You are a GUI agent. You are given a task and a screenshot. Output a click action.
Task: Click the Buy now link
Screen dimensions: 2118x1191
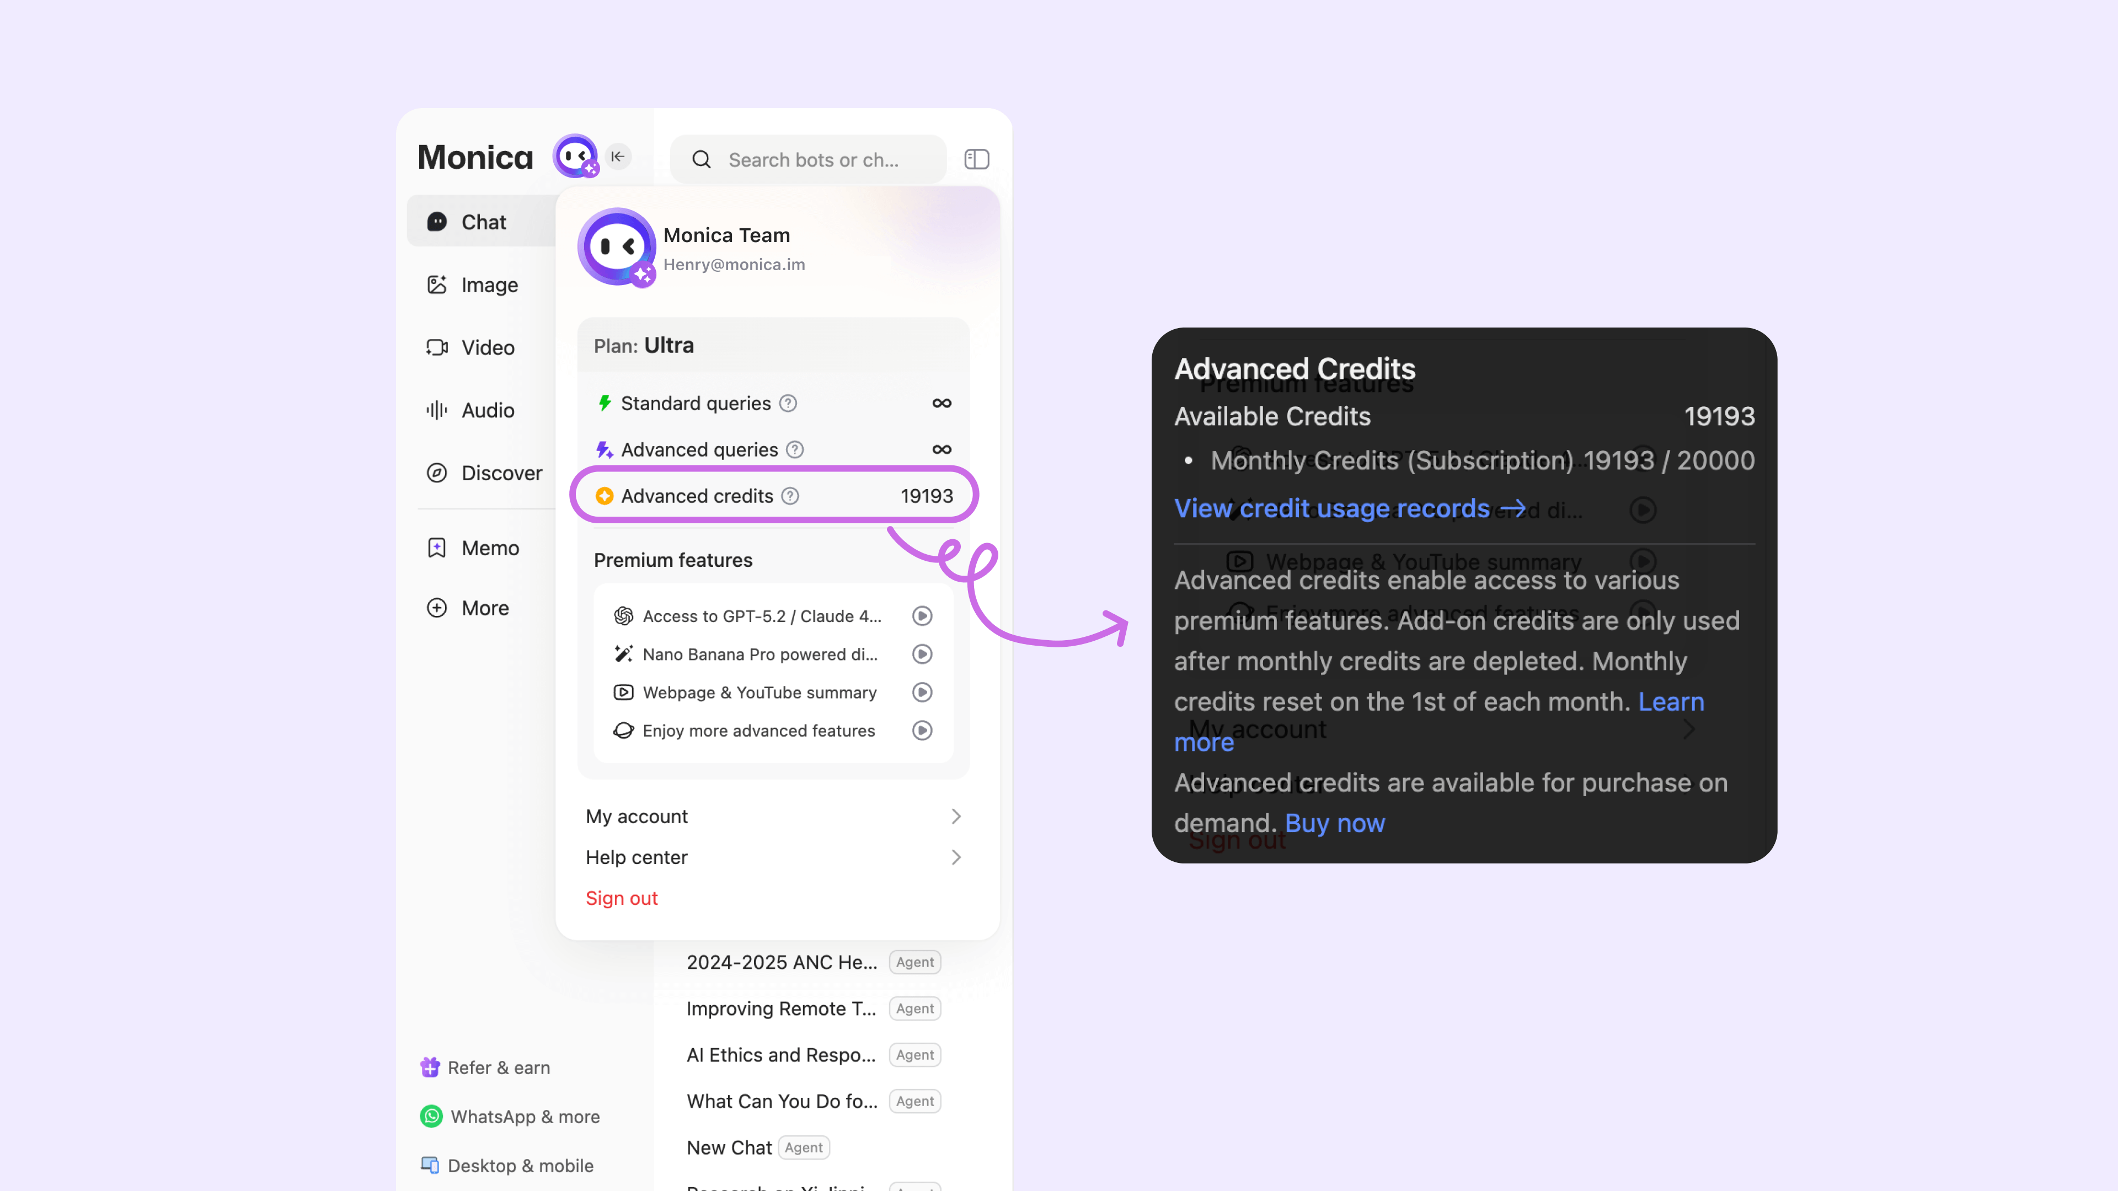click(x=1334, y=823)
